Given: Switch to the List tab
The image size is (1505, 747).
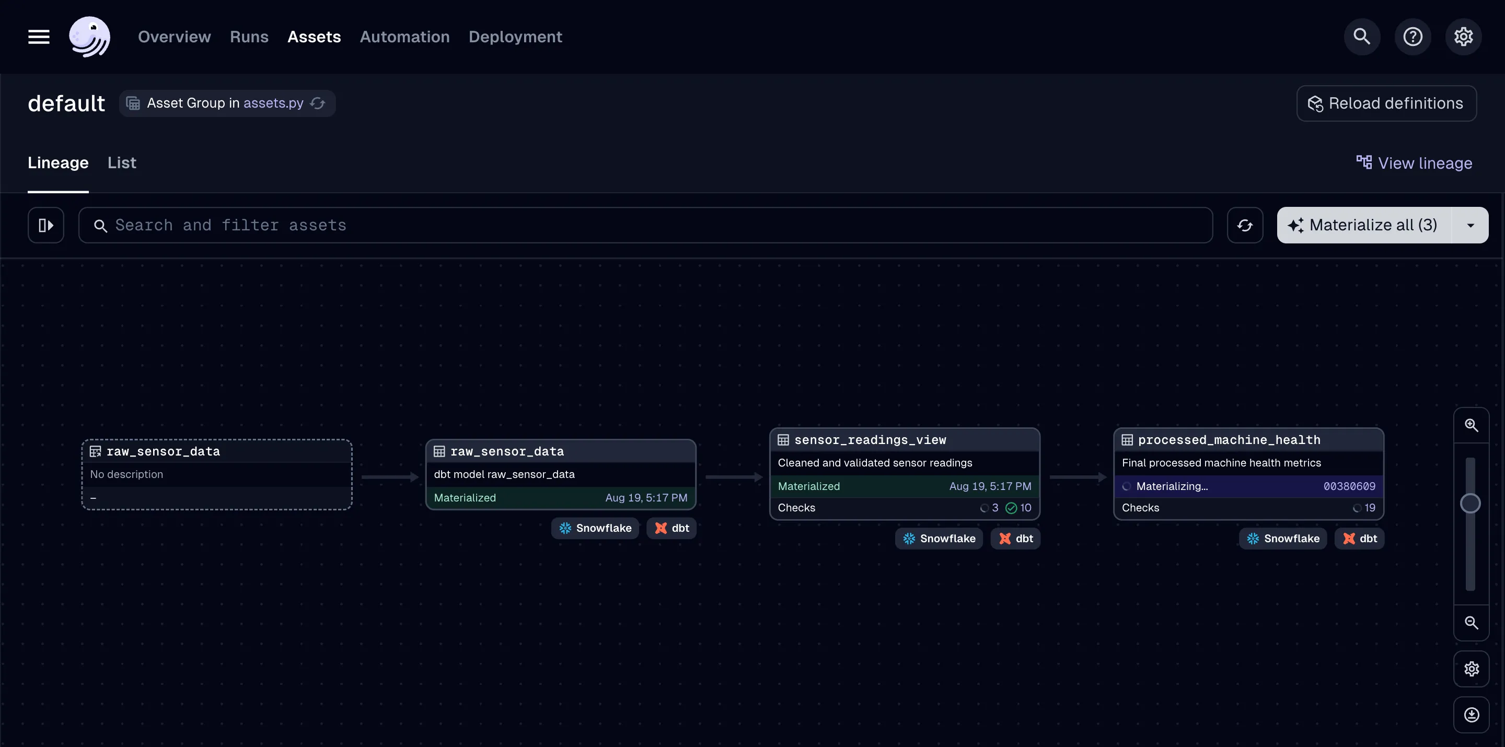Looking at the screenshot, I should (x=122, y=162).
